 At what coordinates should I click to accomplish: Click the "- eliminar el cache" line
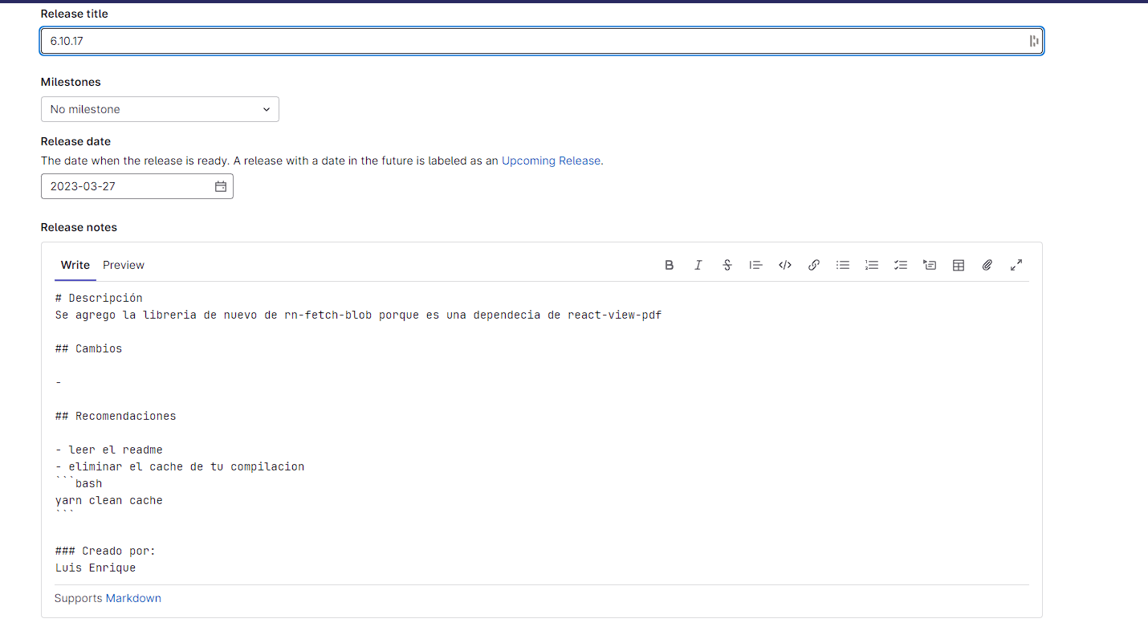[180, 466]
